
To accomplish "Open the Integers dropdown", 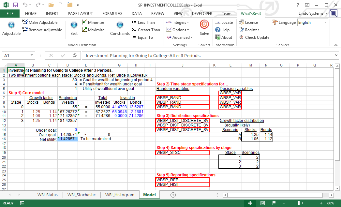I will pos(177,22).
